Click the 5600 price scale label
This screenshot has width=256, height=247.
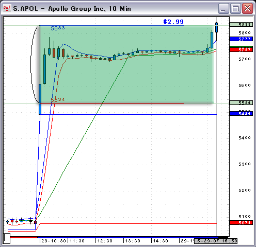245,85
